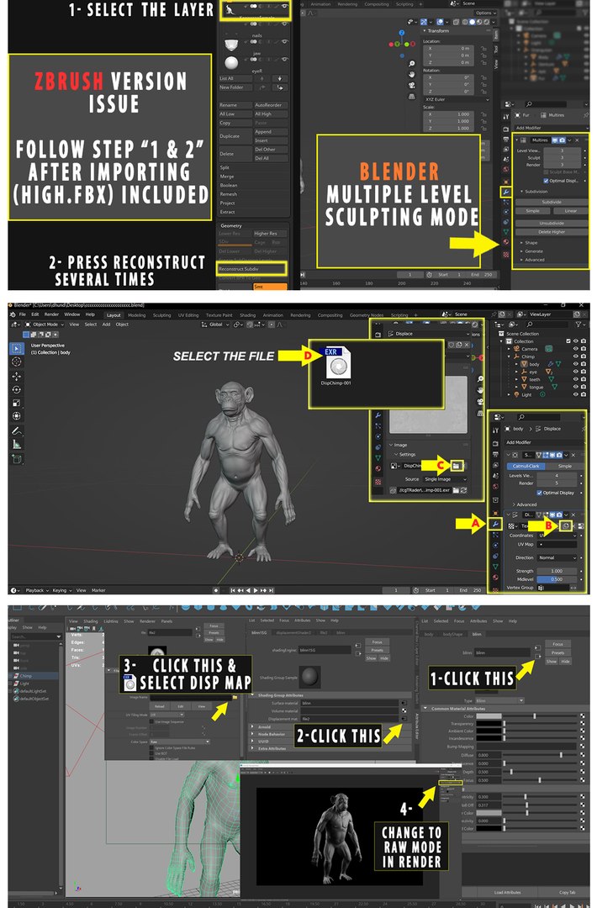
Task: Click the zoom magnifier gizmo in top Blender viewport
Action: tap(411, 64)
